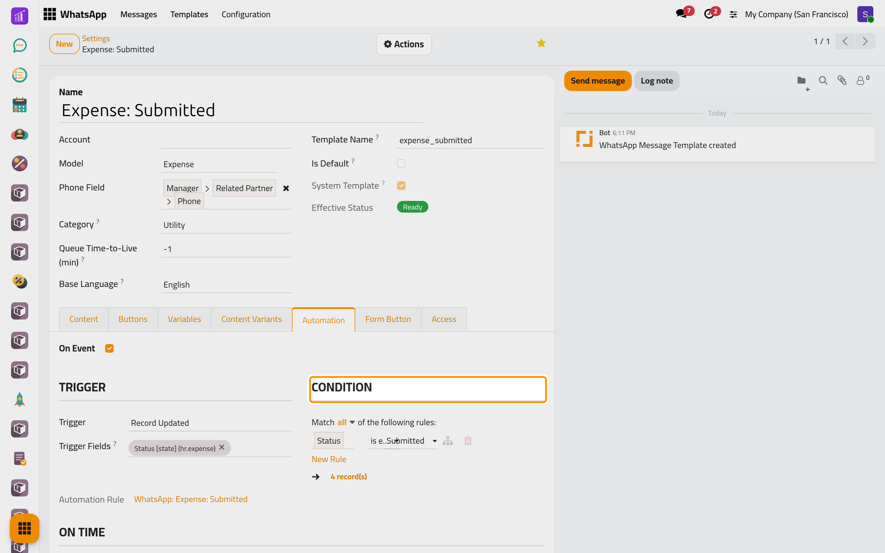Open the Trigger Record Updated selector
Image resolution: width=885 pixels, height=553 pixels.
coord(210,423)
